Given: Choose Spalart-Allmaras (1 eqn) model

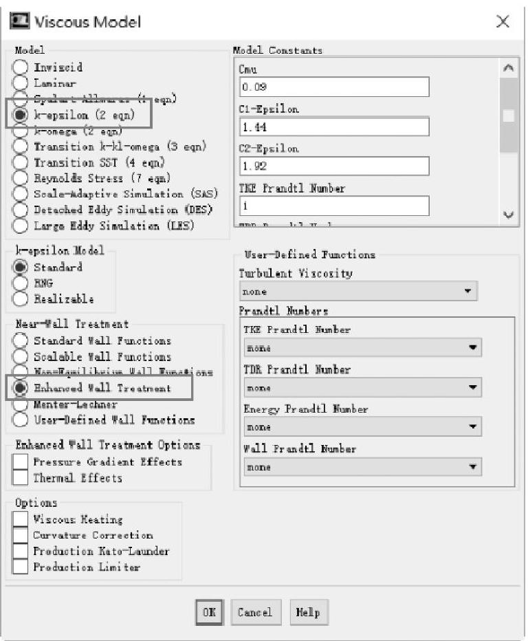Looking at the screenshot, I should pos(20,98).
